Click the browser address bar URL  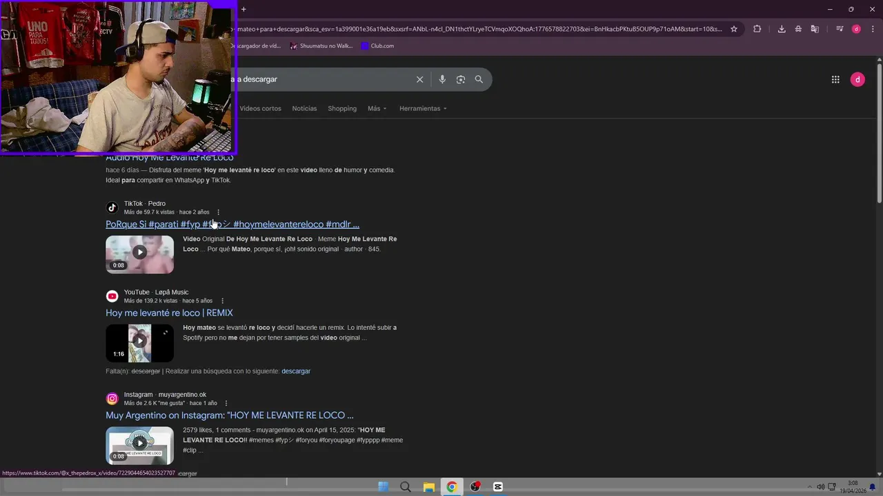click(x=479, y=29)
